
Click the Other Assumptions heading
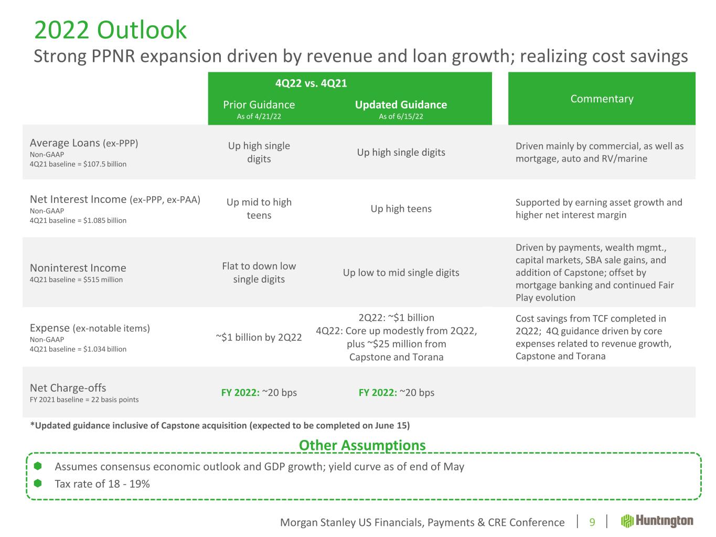pos(362,445)
